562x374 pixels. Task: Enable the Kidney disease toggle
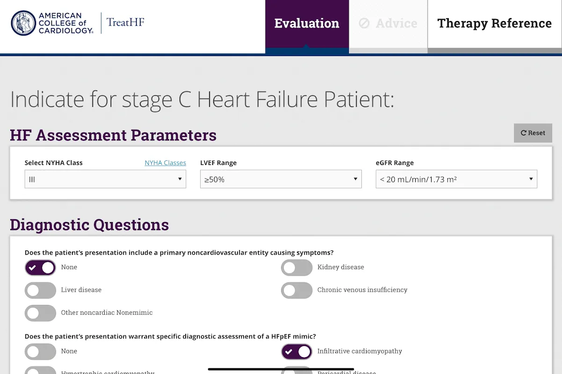pos(296,267)
